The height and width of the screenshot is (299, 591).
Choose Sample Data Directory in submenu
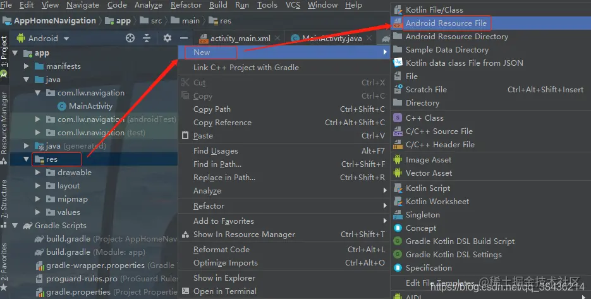490,50
